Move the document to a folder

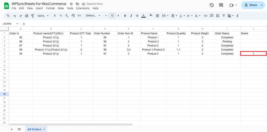pyautogui.click(x=77, y=4)
